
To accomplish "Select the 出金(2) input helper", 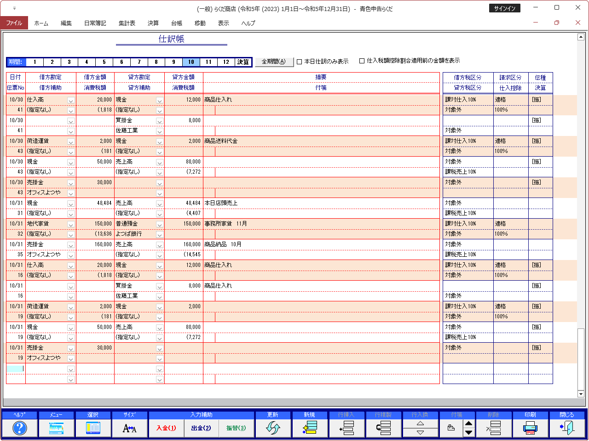I will [201, 428].
